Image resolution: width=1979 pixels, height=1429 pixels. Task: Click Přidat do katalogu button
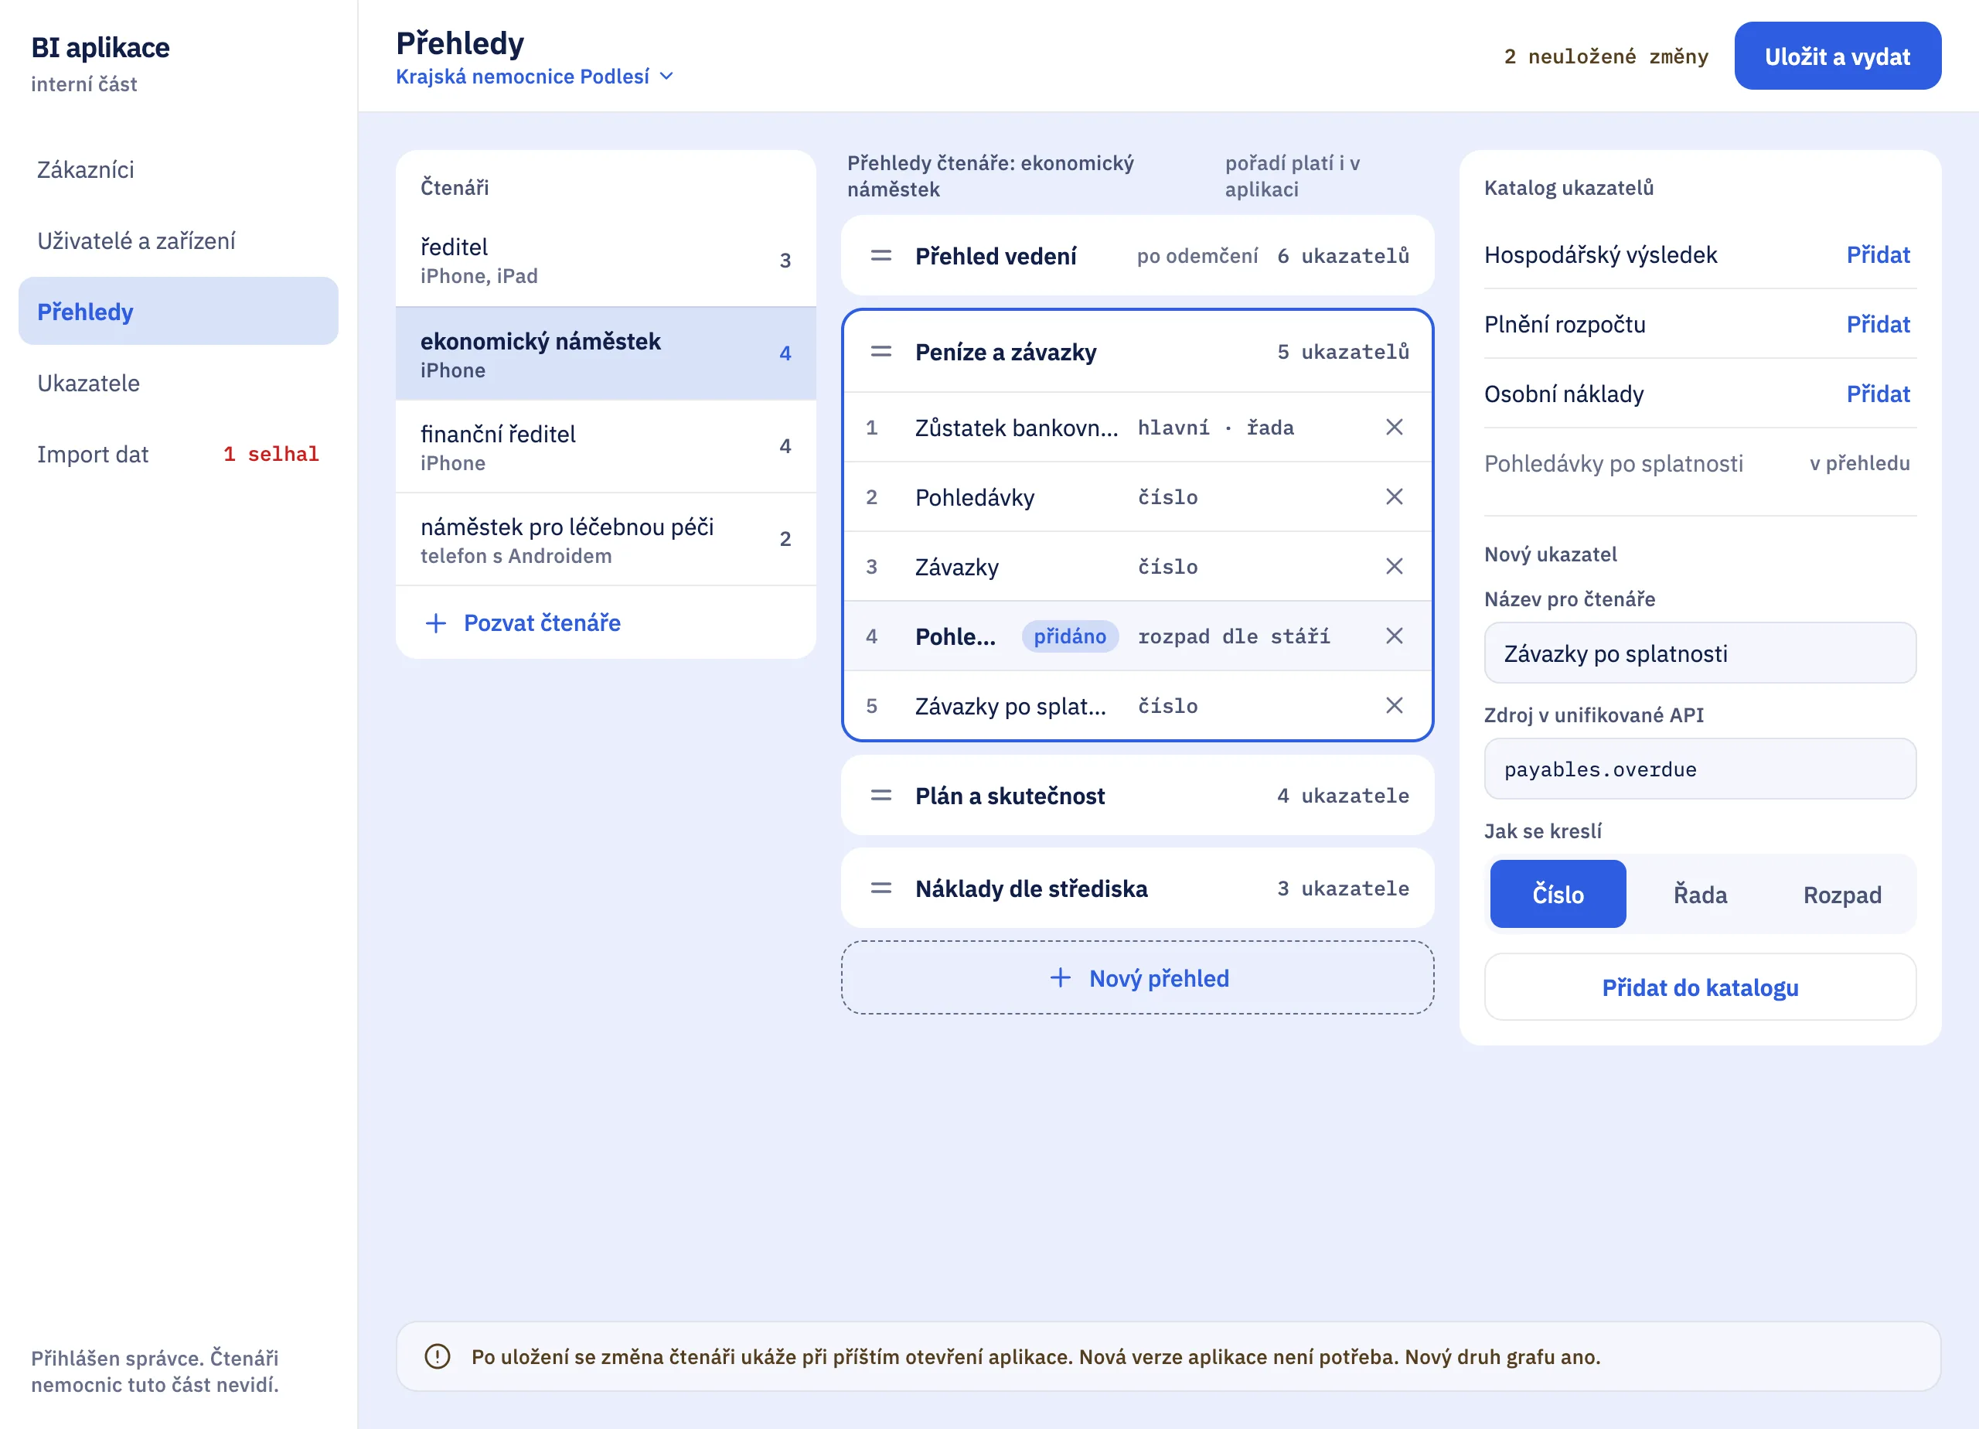(1700, 987)
